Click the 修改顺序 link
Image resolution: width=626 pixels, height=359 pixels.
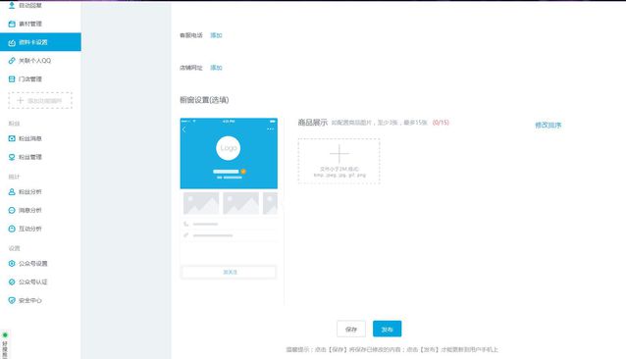(548, 125)
